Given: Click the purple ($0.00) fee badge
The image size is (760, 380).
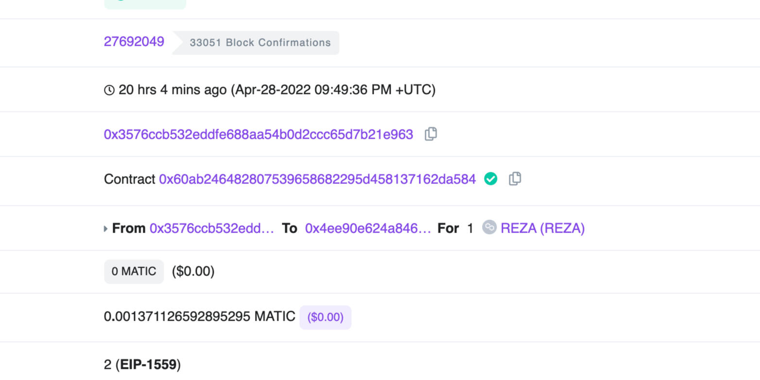Looking at the screenshot, I should (x=325, y=317).
